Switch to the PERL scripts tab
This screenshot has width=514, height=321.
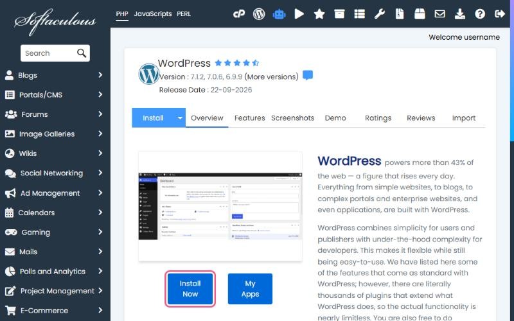pos(184,14)
